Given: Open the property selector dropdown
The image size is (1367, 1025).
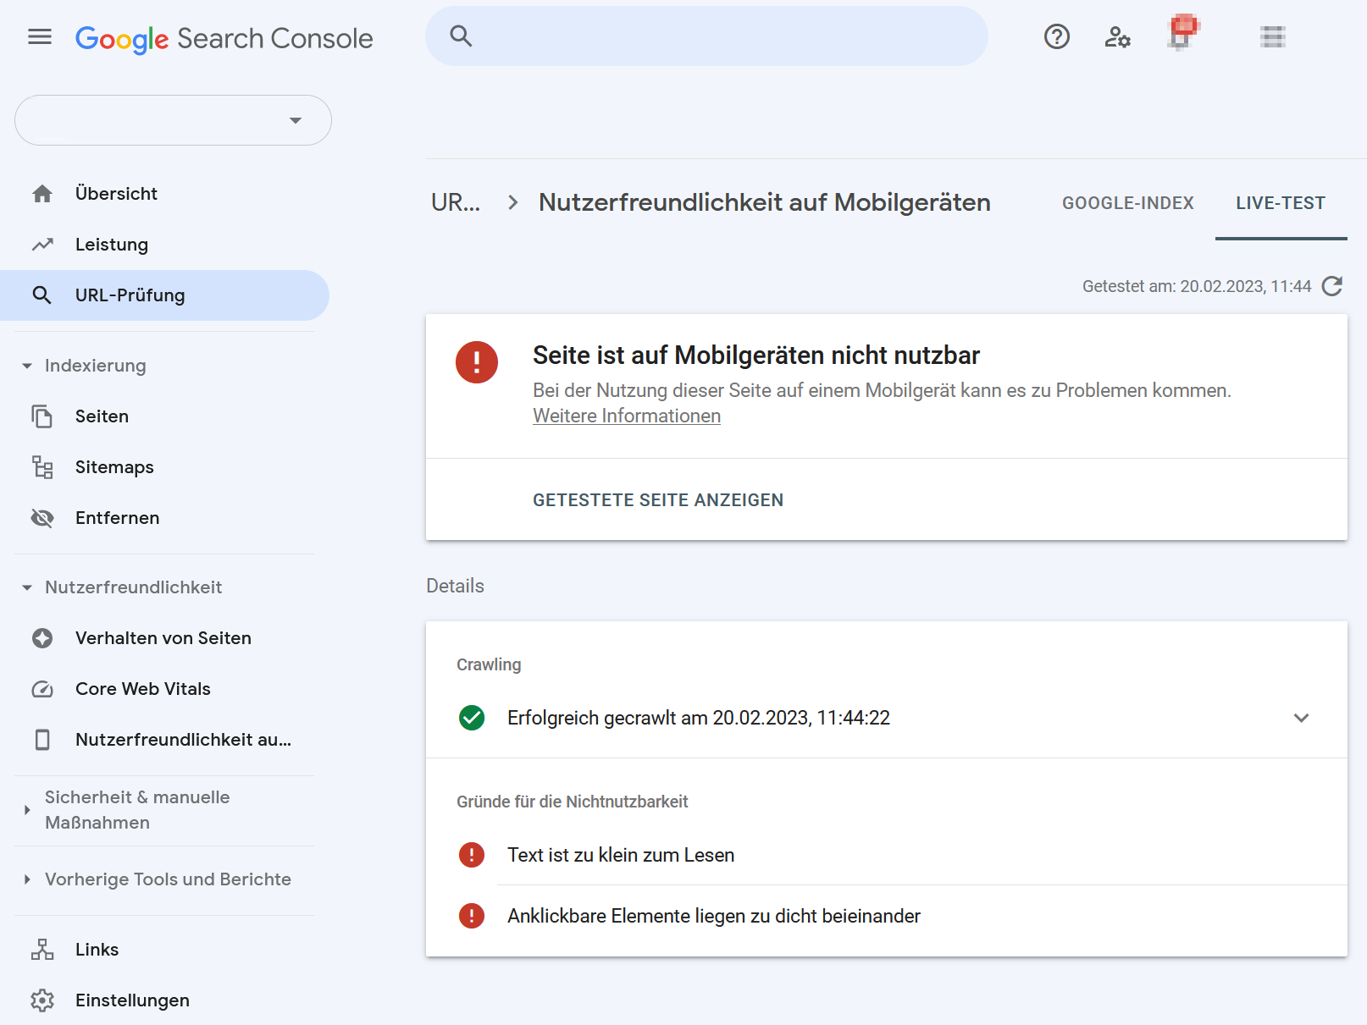Looking at the screenshot, I should pos(173,120).
